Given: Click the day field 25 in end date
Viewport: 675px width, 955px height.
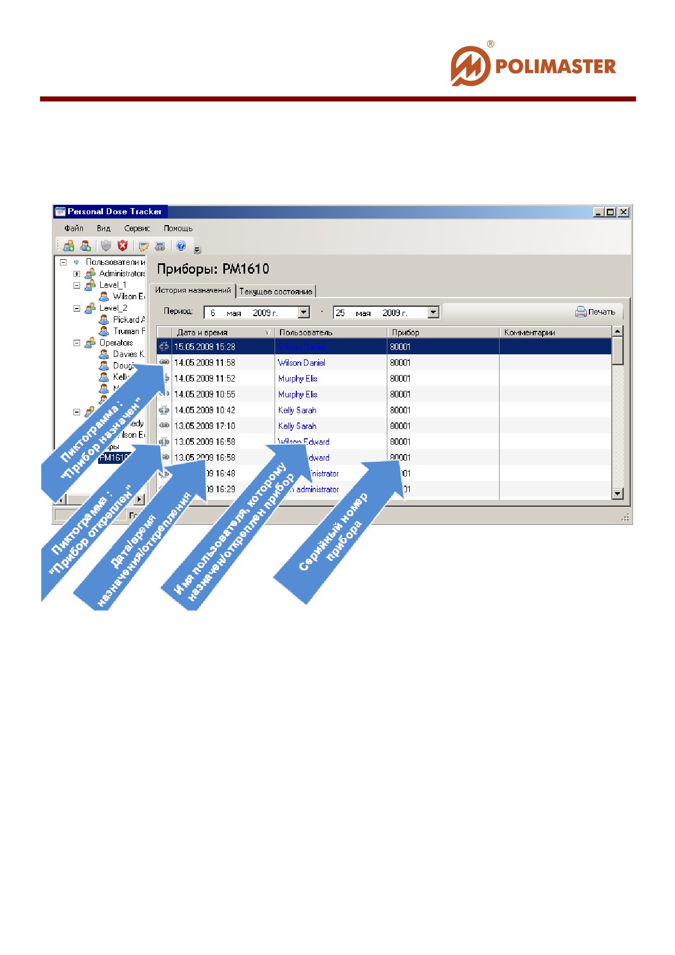Looking at the screenshot, I should pos(340,313).
